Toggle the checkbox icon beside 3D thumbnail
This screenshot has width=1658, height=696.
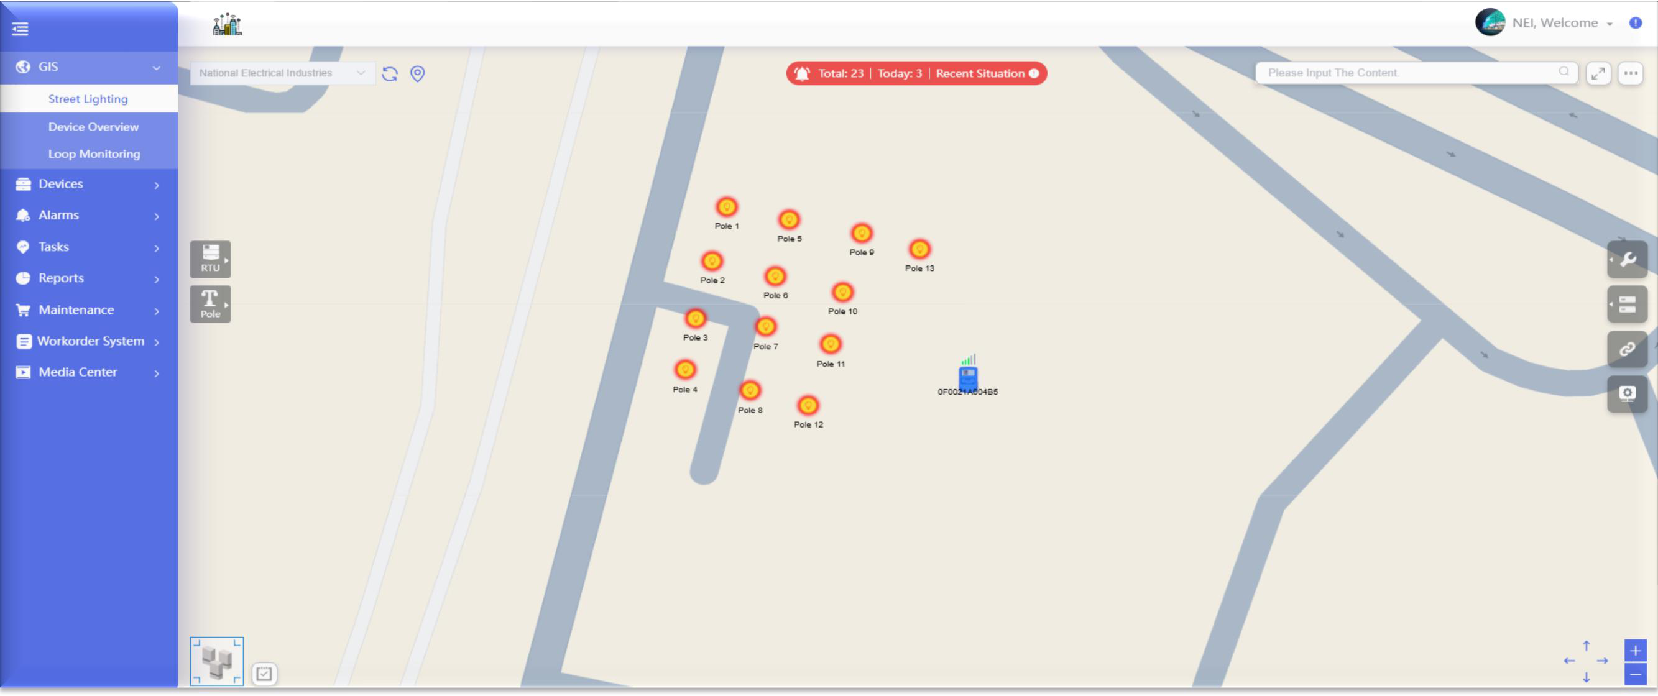[264, 674]
